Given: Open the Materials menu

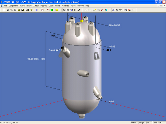Looking at the screenshot, I should (65, 6).
